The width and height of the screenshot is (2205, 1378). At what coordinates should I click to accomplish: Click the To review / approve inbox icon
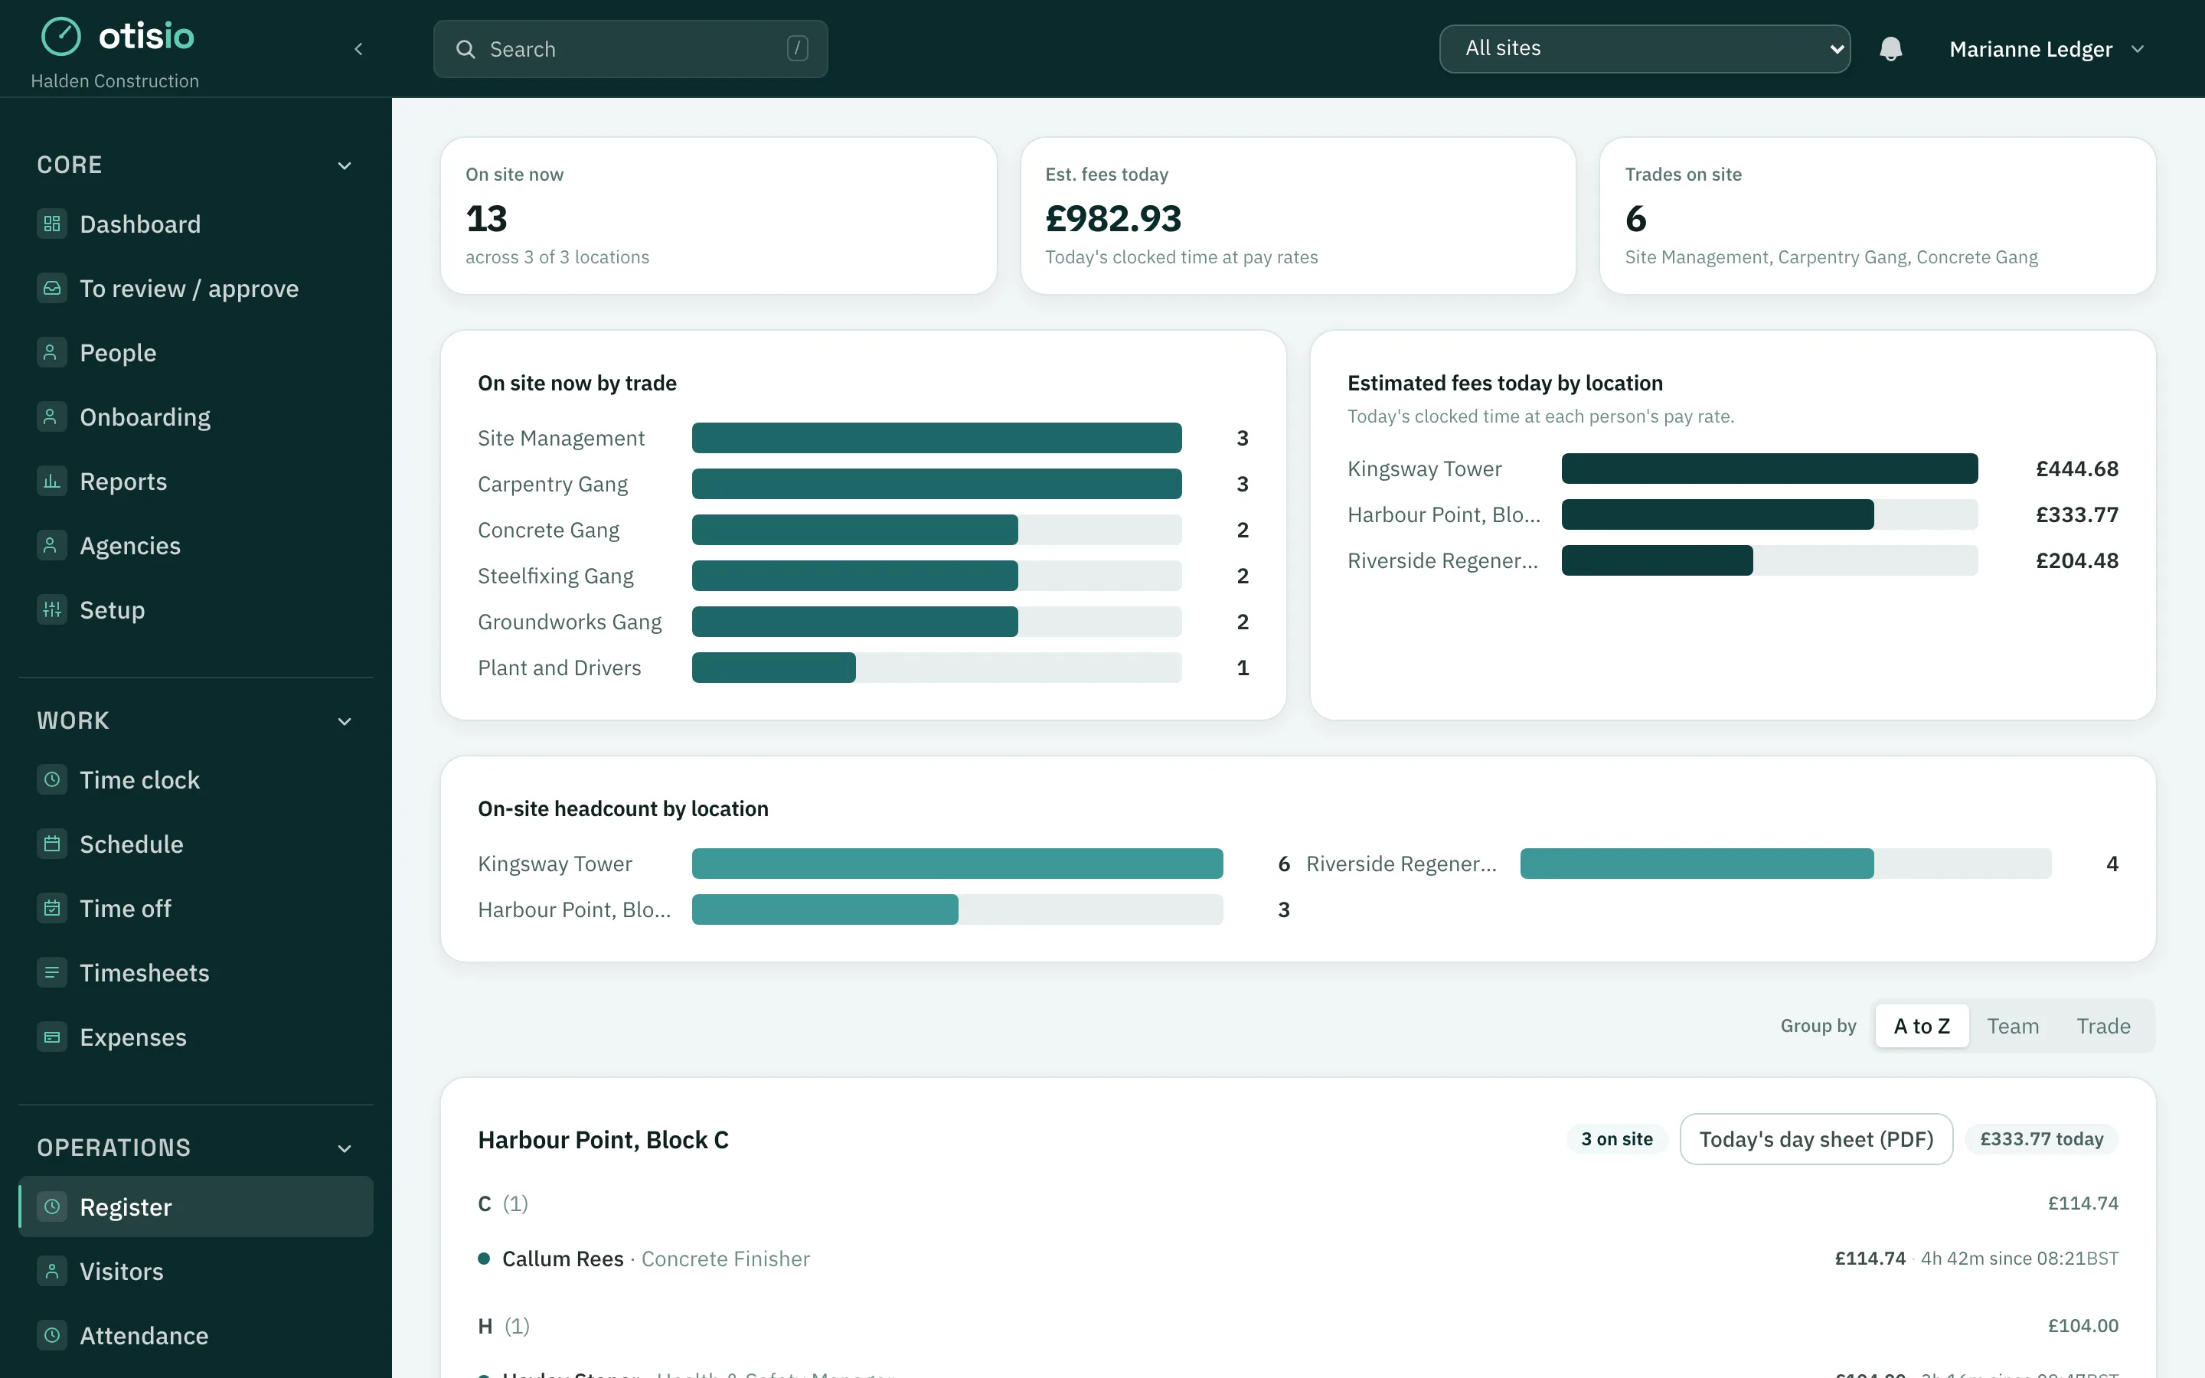(x=52, y=288)
